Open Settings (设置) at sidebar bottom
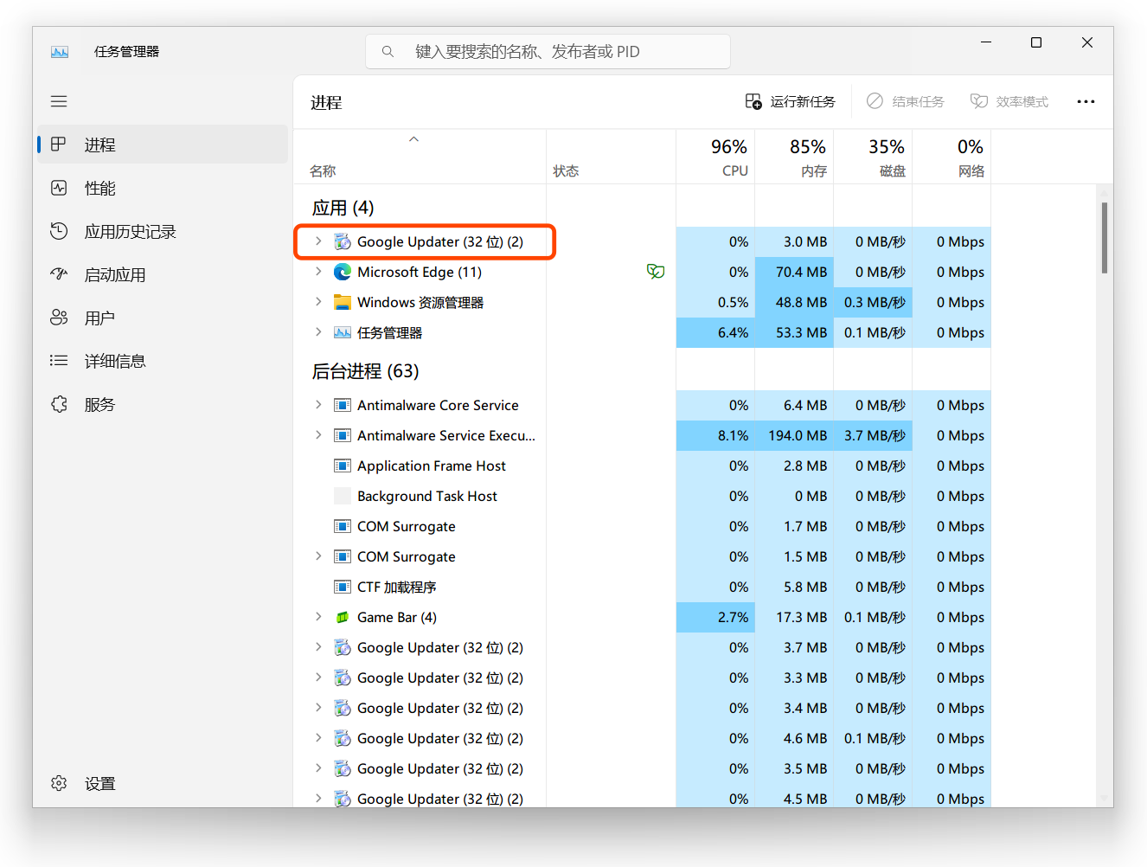The image size is (1147, 867). (163, 783)
